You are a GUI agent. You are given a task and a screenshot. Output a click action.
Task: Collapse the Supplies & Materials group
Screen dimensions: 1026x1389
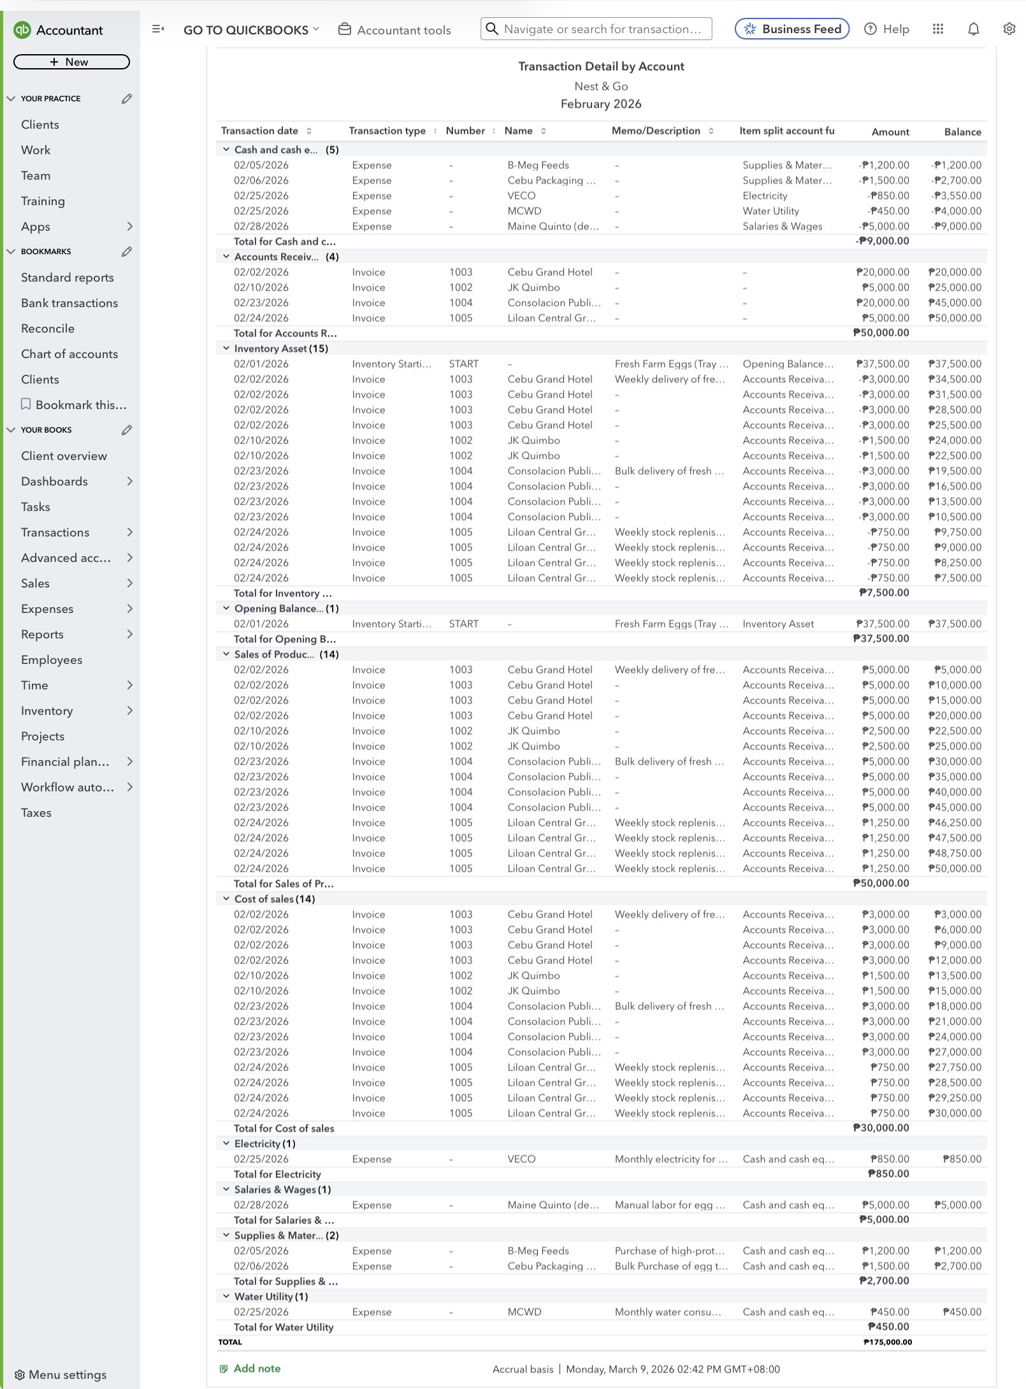(226, 1235)
